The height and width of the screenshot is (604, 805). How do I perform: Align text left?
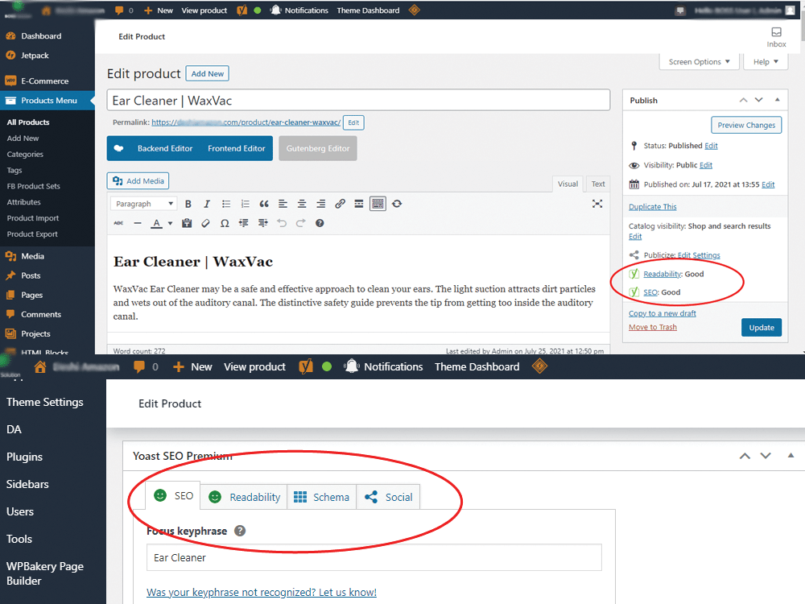(x=283, y=204)
